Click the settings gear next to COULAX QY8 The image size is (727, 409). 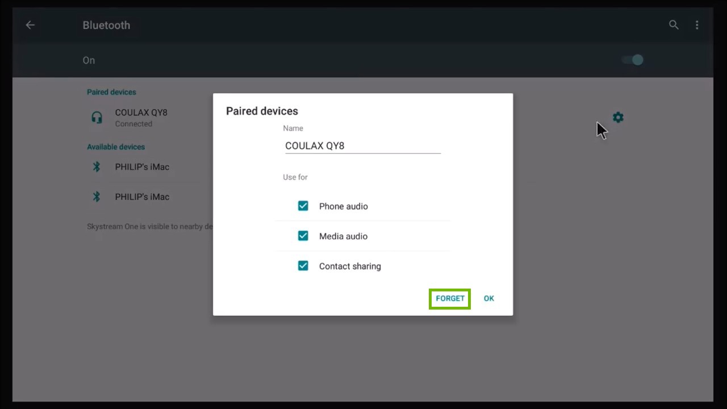pos(618,118)
